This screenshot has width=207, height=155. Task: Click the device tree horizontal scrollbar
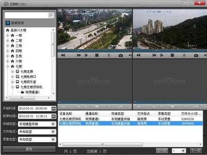click(22, 98)
